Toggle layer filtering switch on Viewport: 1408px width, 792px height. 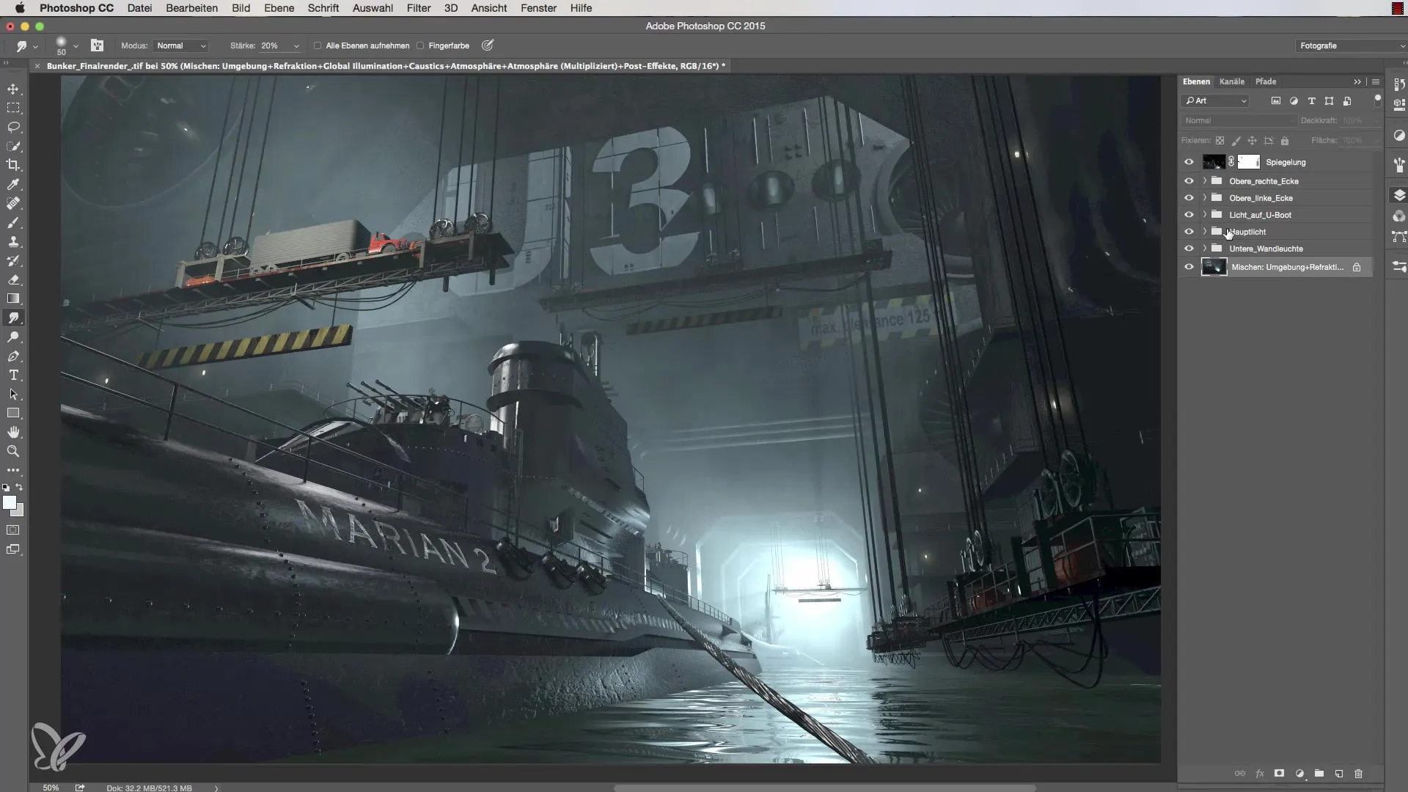point(1377,100)
